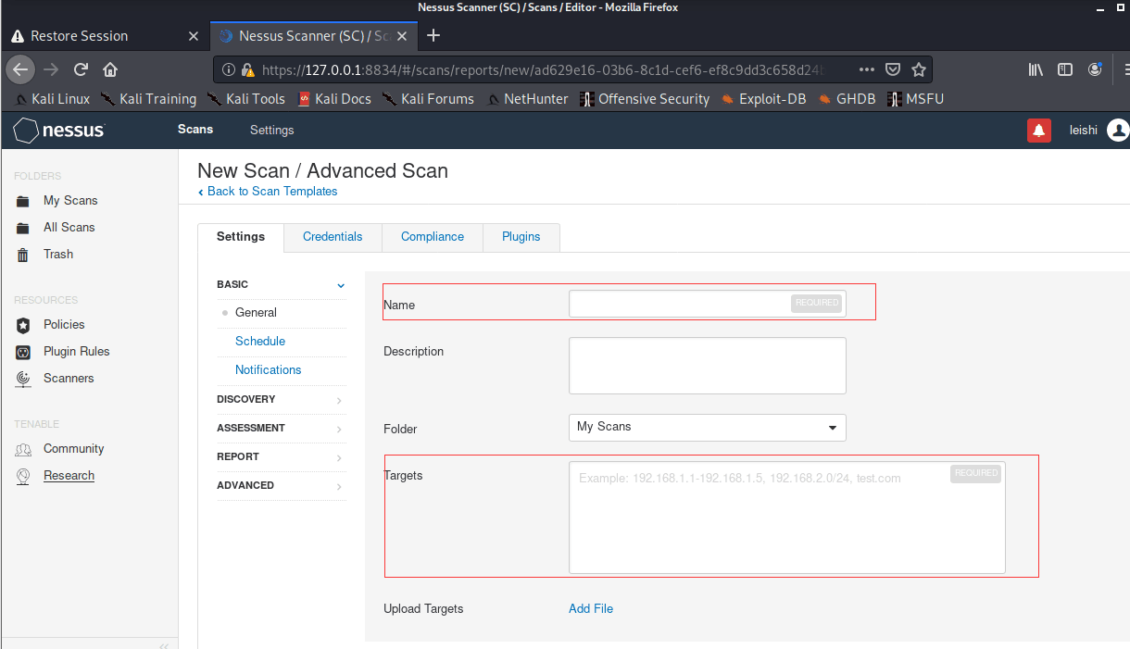Bookmark this page with the star icon
The width and height of the screenshot is (1130, 649).
(918, 69)
